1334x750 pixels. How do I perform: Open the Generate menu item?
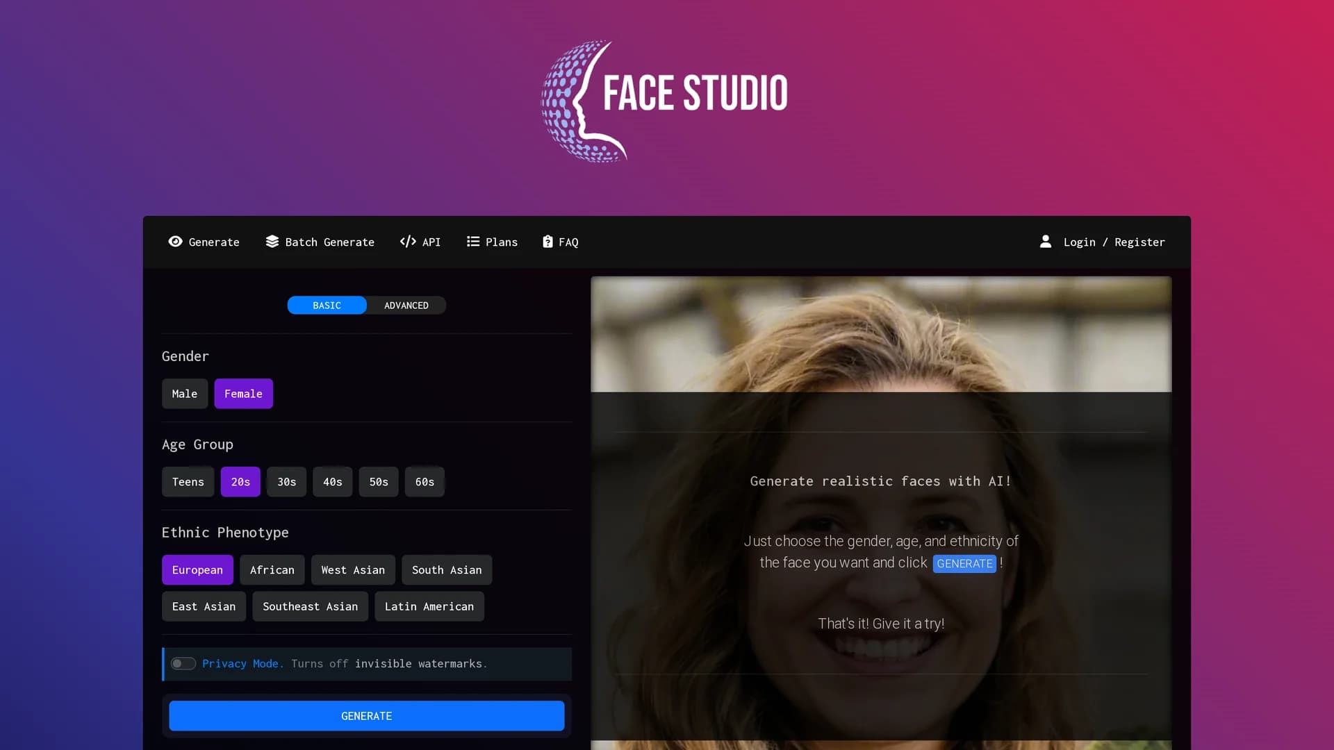[x=204, y=242]
